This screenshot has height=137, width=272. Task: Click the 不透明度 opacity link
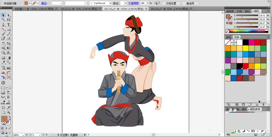point(134,3)
